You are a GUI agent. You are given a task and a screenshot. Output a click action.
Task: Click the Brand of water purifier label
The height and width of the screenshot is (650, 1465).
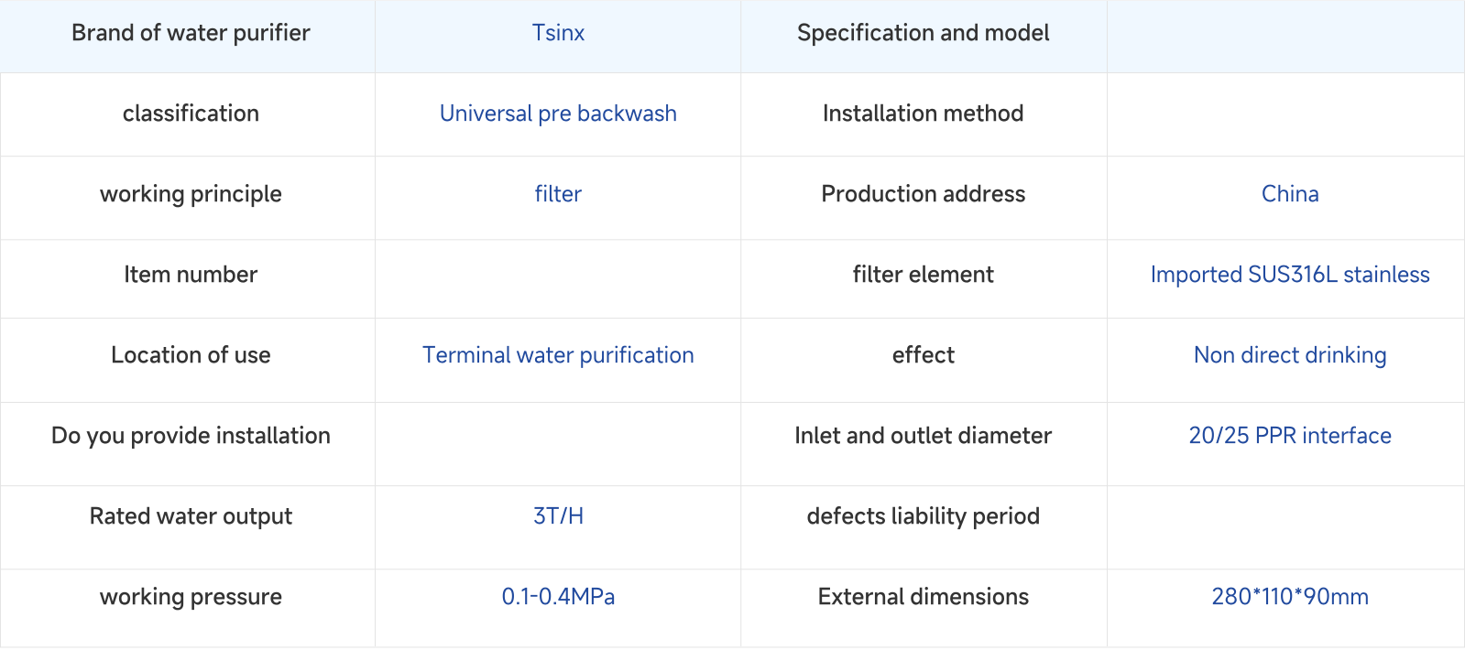[x=191, y=33]
